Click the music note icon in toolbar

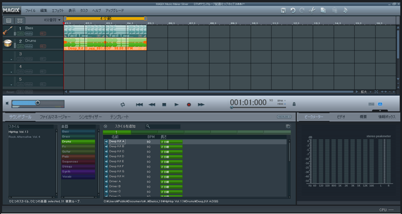click(x=345, y=11)
